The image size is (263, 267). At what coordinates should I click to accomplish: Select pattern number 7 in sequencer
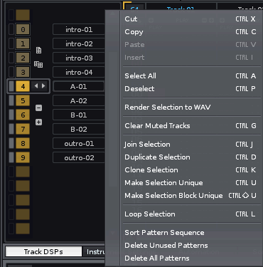(23, 129)
